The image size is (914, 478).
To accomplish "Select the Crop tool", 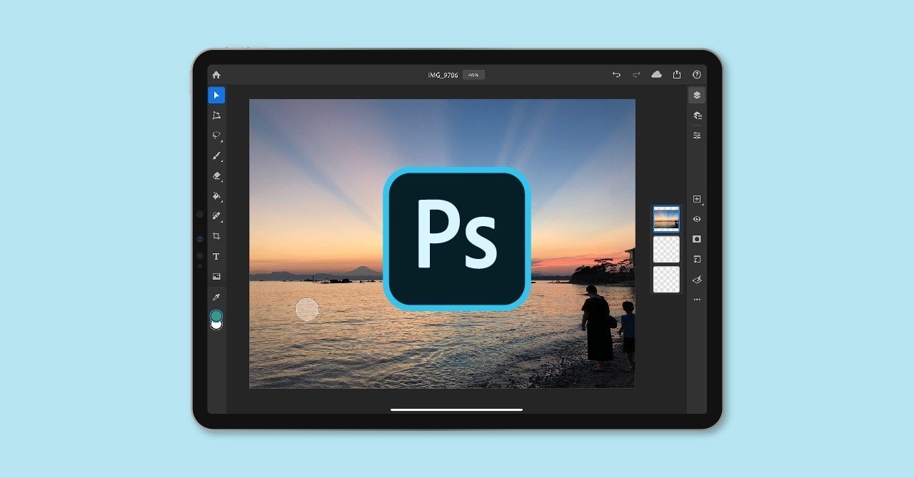I will [x=216, y=235].
